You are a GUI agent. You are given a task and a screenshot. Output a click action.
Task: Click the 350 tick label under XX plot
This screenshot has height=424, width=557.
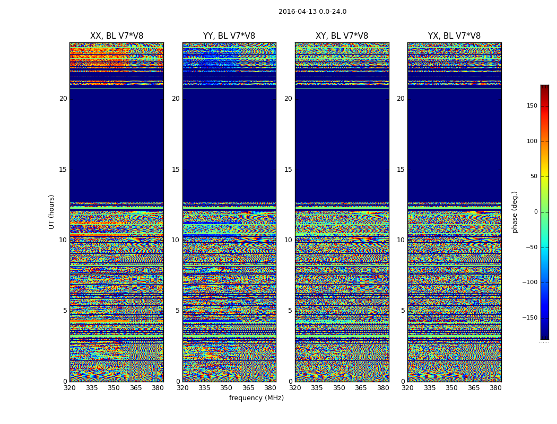(x=114, y=388)
